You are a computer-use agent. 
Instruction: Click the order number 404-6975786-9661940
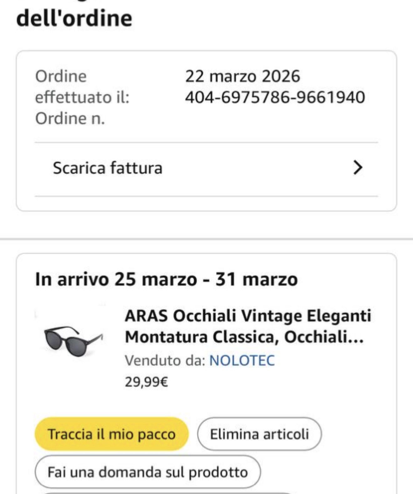pos(275,97)
